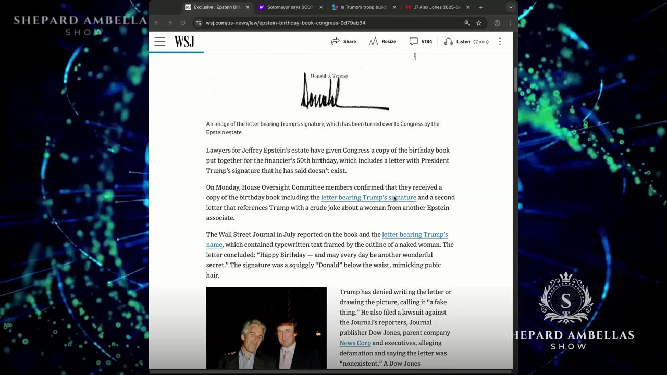Open Chrome three-dot menu
667x375 pixels.
(510, 23)
